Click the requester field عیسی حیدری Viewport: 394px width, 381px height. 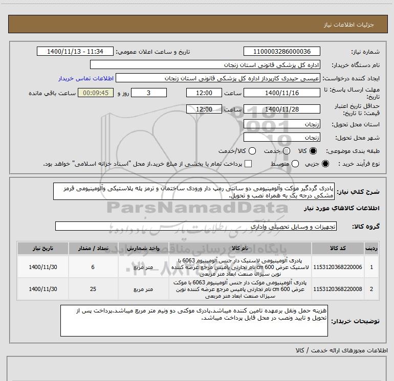218,78
